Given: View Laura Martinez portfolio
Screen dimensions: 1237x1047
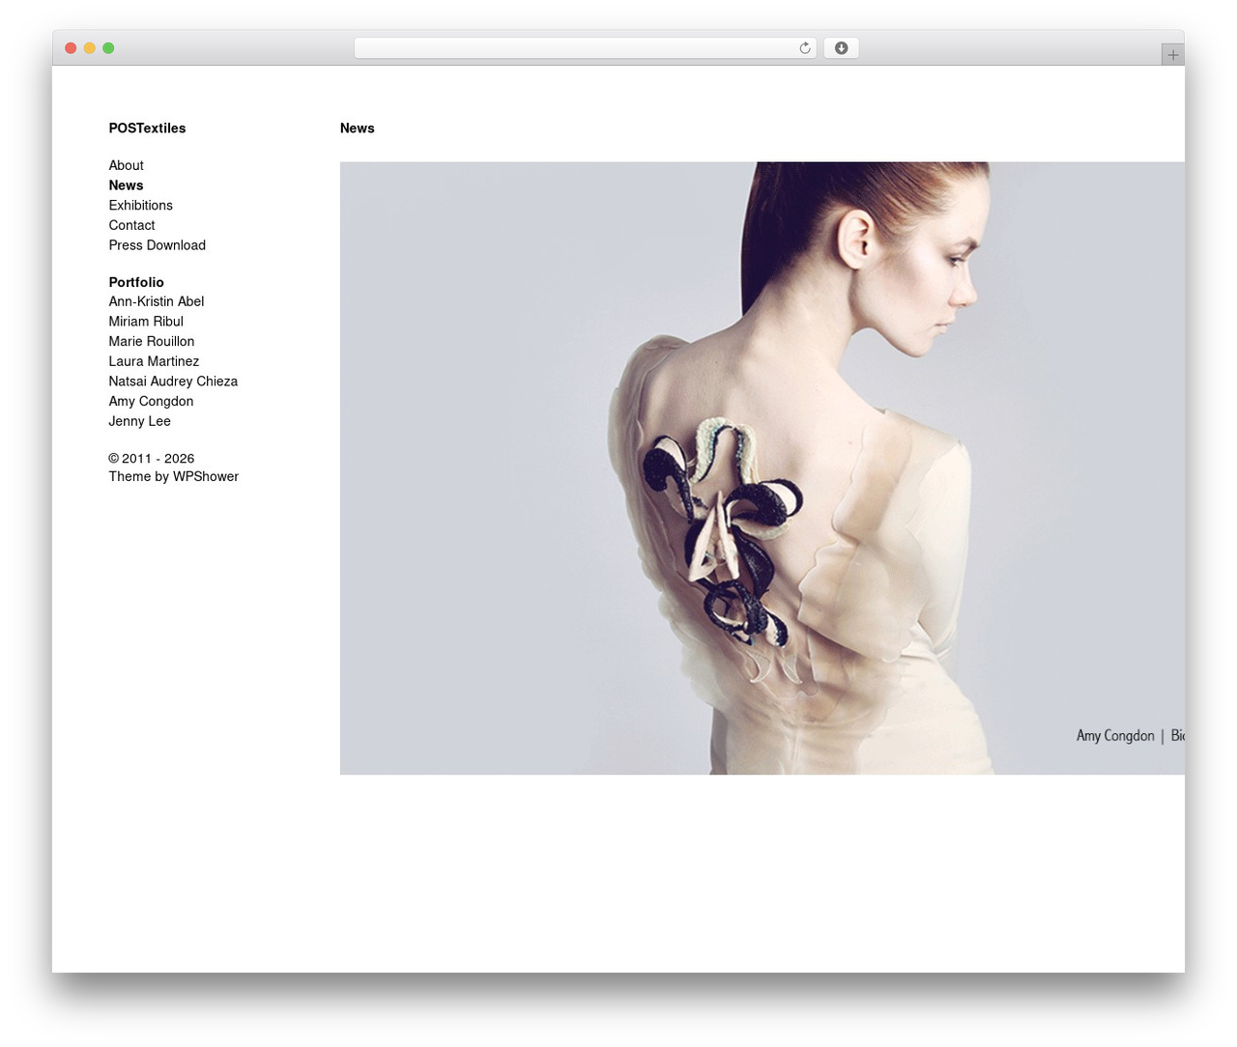Looking at the screenshot, I should [x=154, y=361].
